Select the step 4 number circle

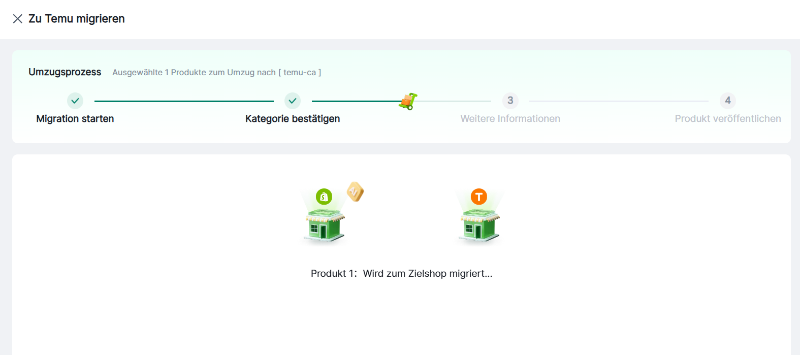pyautogui.click(x=727, y=101)
